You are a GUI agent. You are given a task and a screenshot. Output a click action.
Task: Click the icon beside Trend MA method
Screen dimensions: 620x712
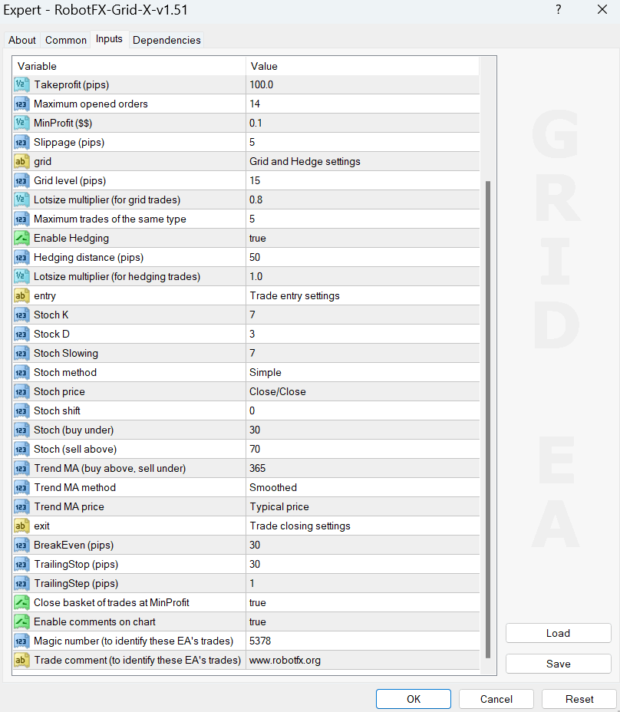(21, 488)
